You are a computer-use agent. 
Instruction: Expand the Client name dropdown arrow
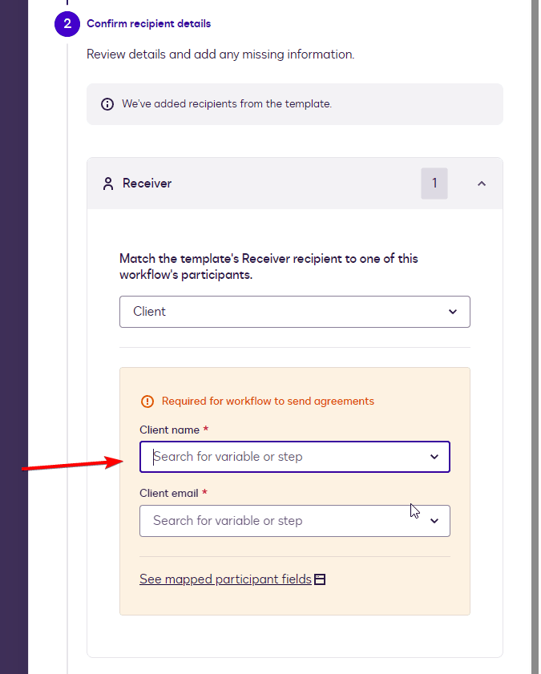tap(434, 457)
